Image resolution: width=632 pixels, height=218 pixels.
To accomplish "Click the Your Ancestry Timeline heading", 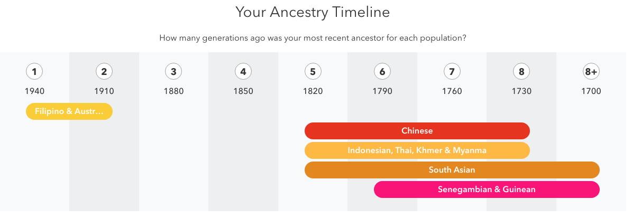I will [313, 13].
